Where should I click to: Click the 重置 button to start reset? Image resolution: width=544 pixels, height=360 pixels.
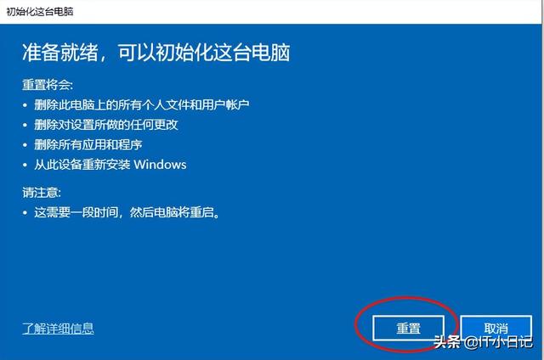408,328
